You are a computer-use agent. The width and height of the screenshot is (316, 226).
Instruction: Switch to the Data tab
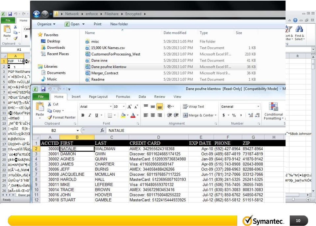[142, 97]
